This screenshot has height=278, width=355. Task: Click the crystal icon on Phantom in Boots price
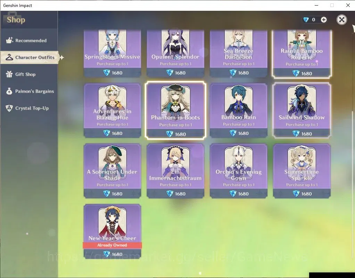(x=170, y=134)
